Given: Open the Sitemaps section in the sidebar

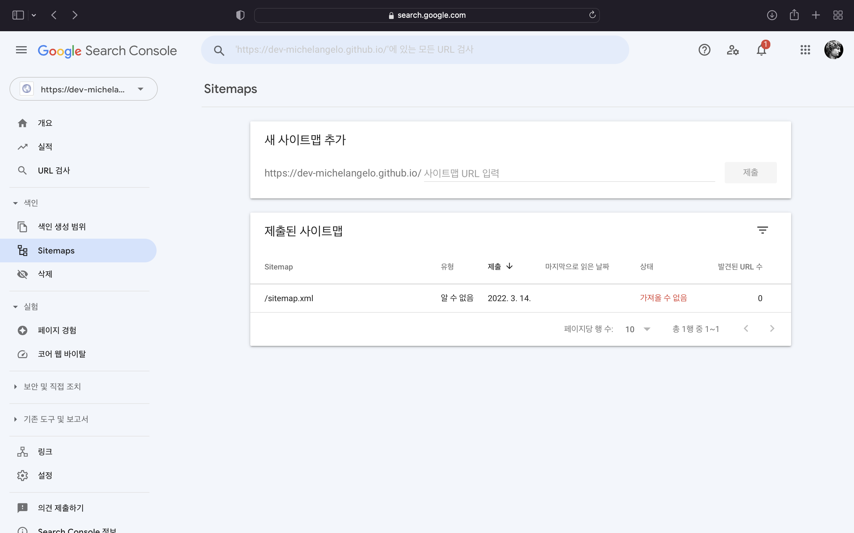Looking at the screenshot, I should click(x=56, y=250).
